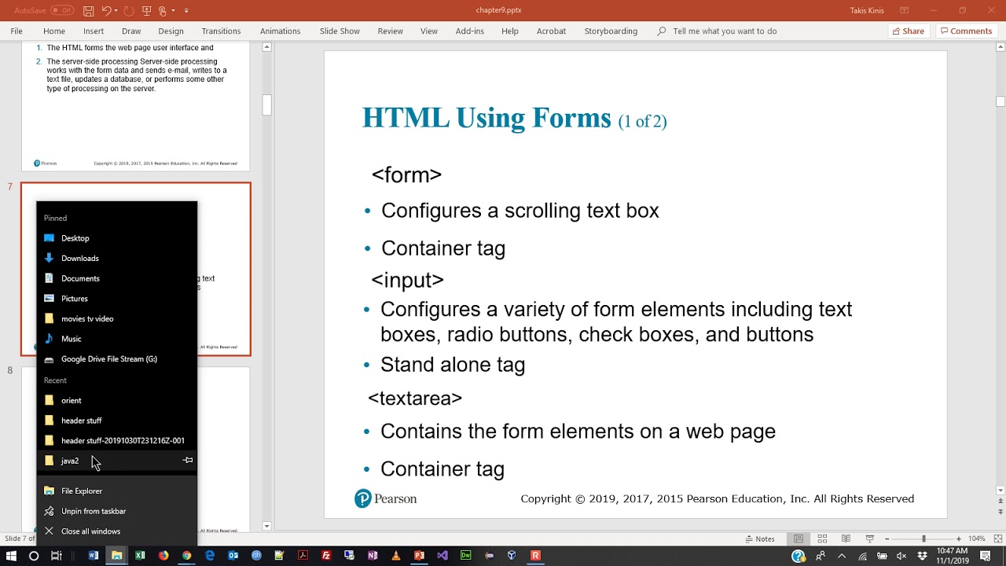Screen dimensions: 1006x566
Task: Open header stuff-20191030T231216Z-001 folder
Action: tap(116, 440)
